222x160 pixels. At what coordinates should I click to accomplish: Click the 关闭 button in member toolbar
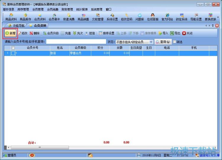[x=187, y=33]
